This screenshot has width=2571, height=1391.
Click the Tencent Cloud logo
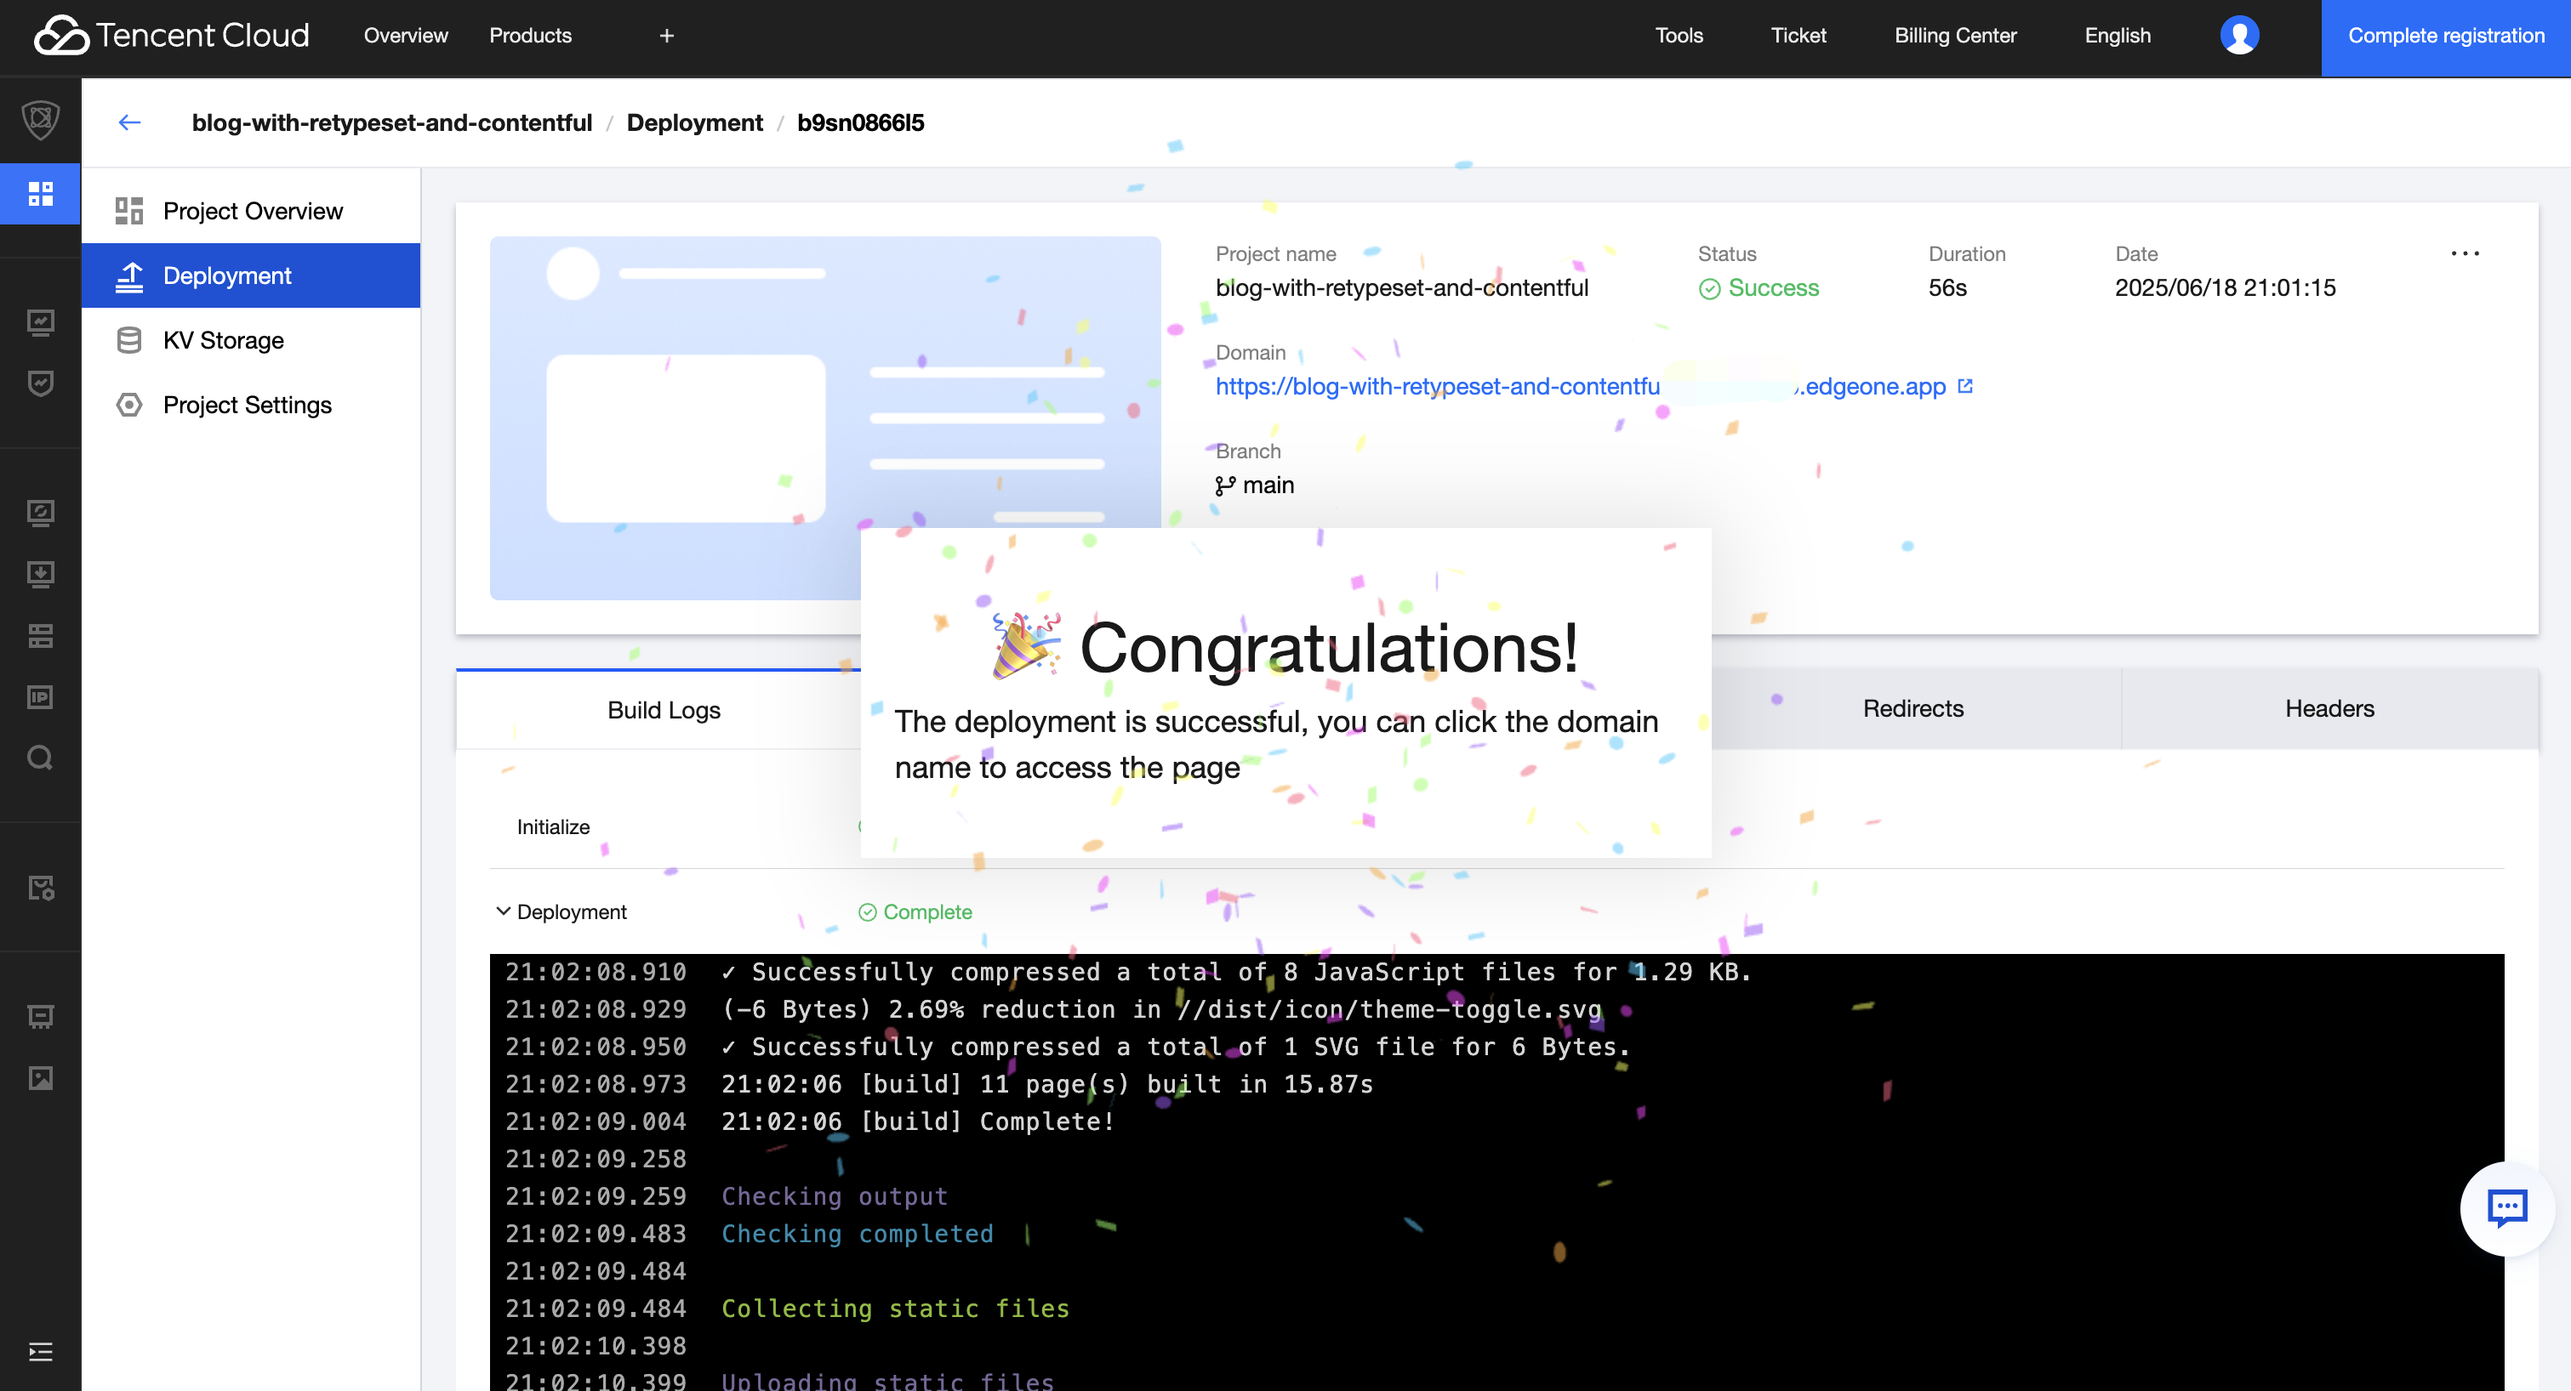tap(172, 36)
